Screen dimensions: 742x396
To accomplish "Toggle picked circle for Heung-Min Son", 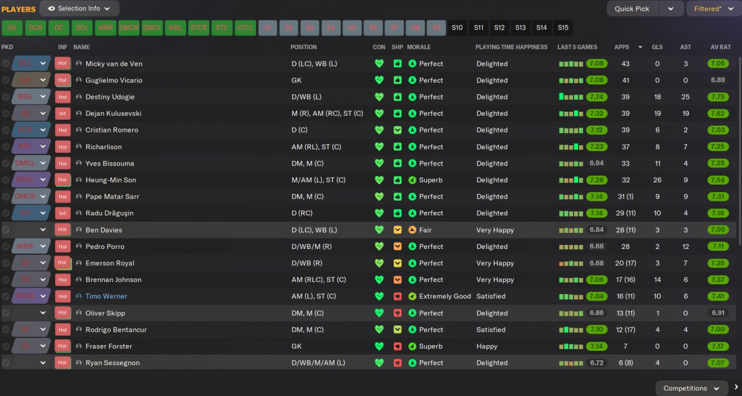I will point(6,180).
